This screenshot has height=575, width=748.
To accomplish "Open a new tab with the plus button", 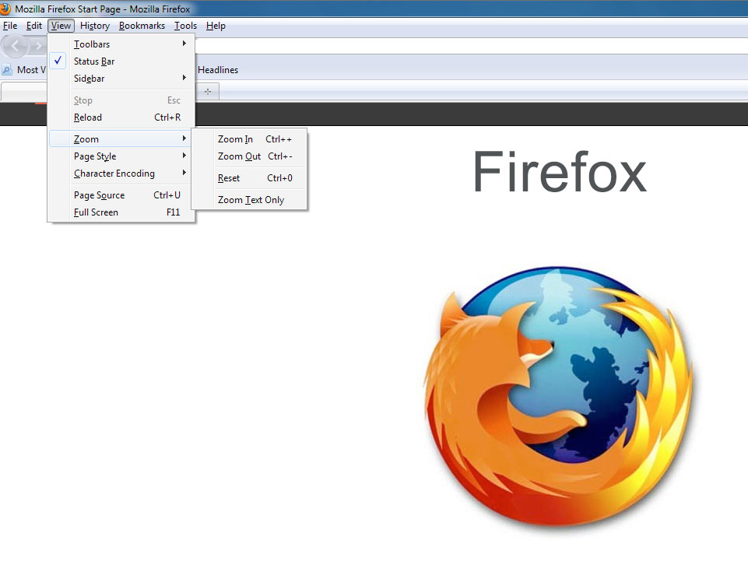I will click(208, 91).
